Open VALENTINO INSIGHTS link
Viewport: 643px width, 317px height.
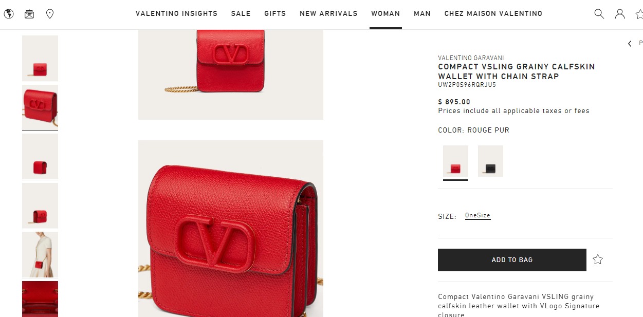click(x=176, y=14)
